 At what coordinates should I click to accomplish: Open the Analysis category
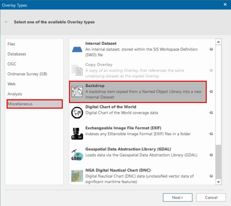15,94
